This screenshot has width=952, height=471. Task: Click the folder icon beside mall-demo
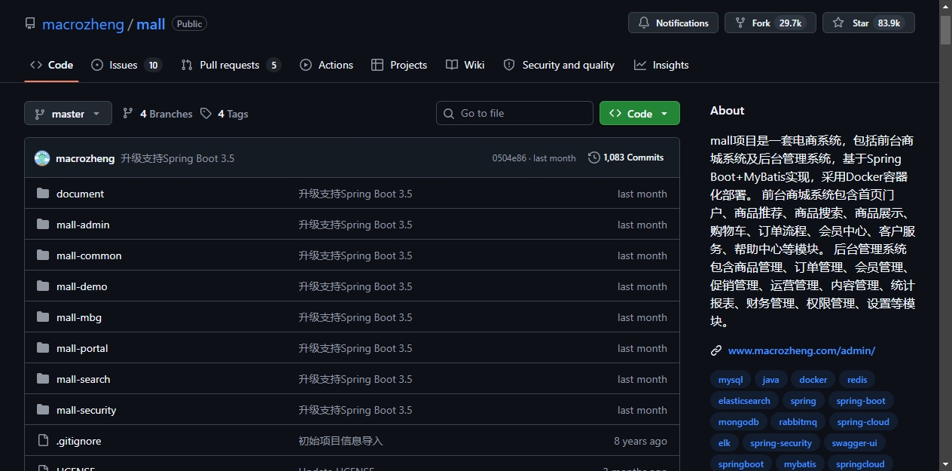tap(43, 286)
